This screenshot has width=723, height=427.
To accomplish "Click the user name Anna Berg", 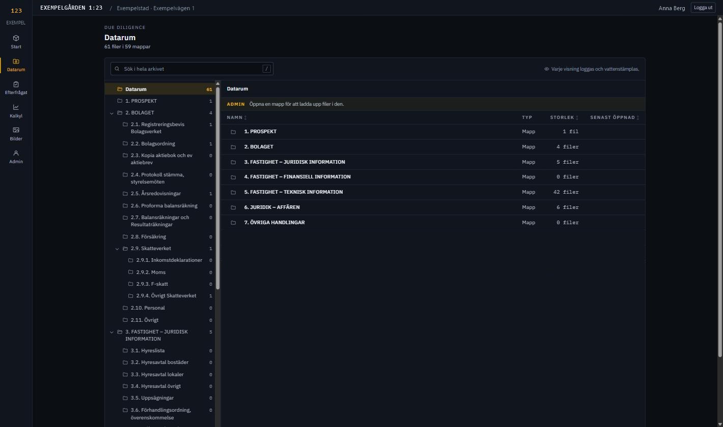I will [672, 8].
